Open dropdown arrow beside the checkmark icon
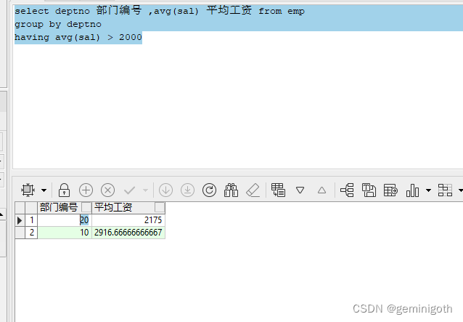The width and height of the screenshot is (463, 322). pyautogui.click(x=145, y=190)
